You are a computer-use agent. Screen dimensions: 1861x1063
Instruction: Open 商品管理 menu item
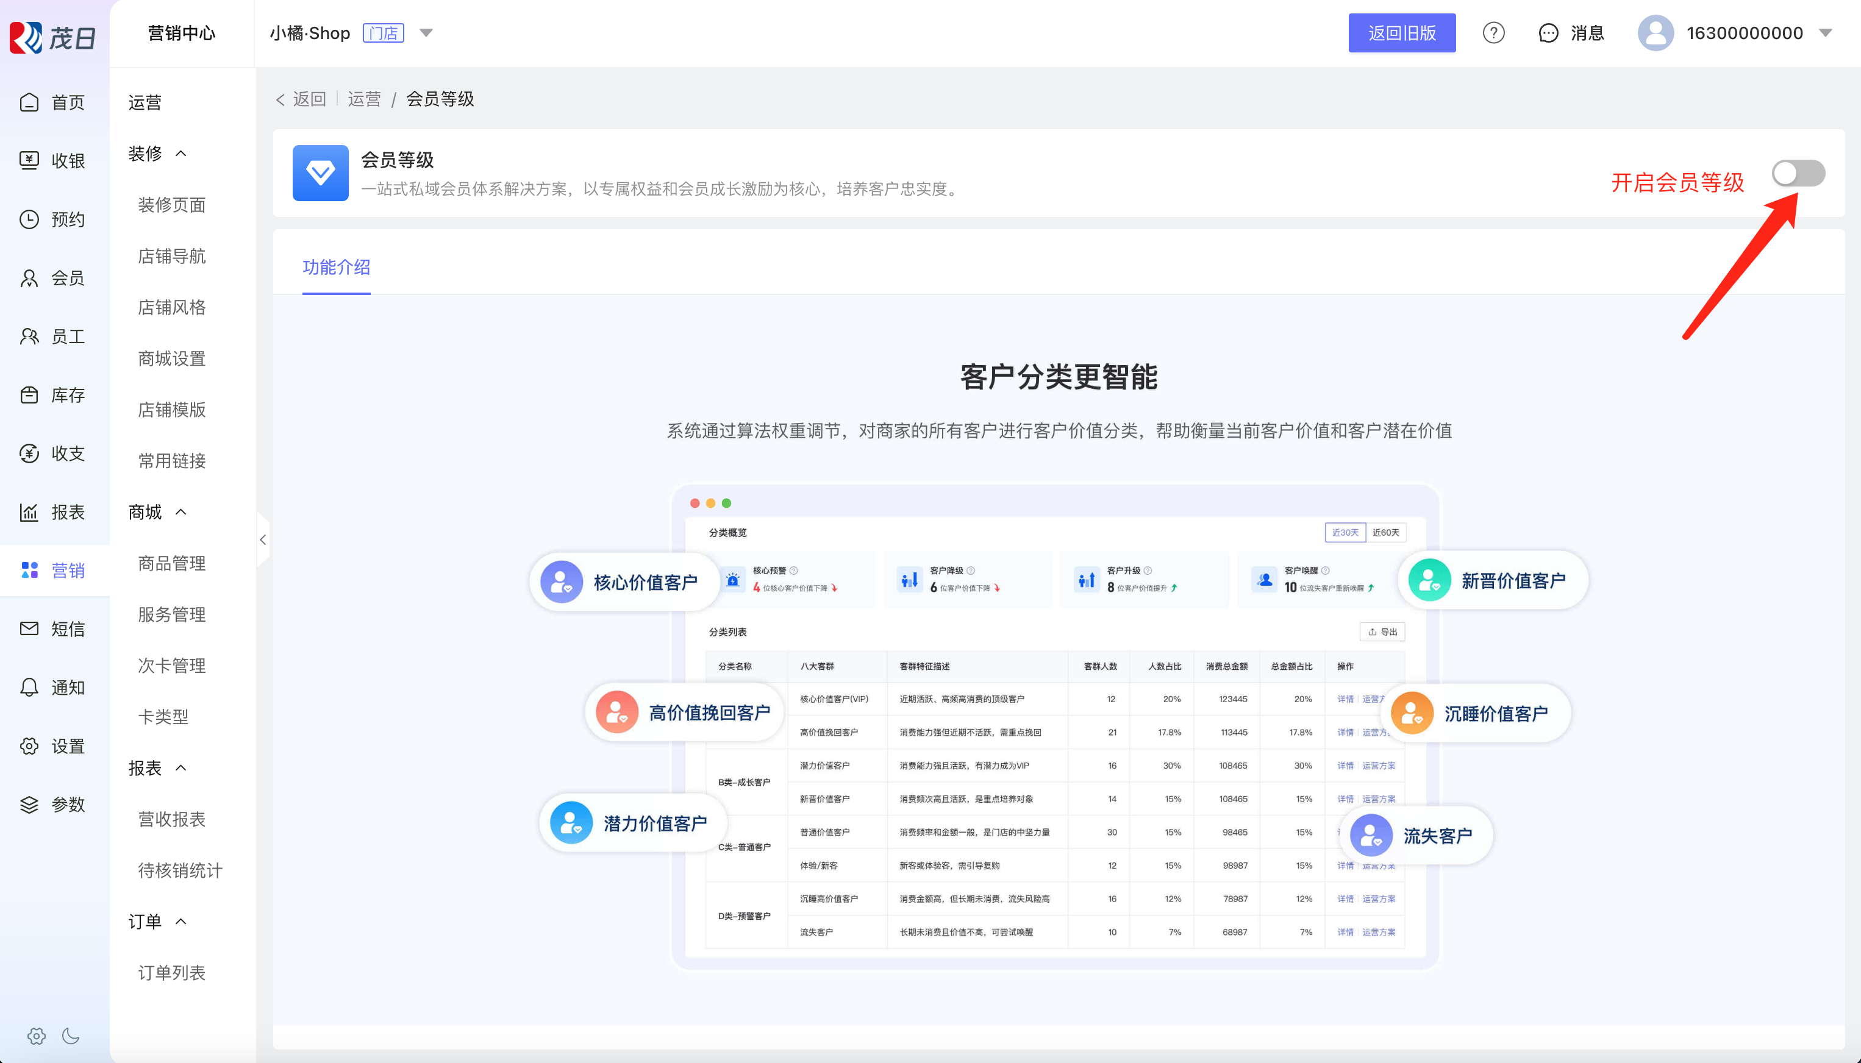point(171,563)
